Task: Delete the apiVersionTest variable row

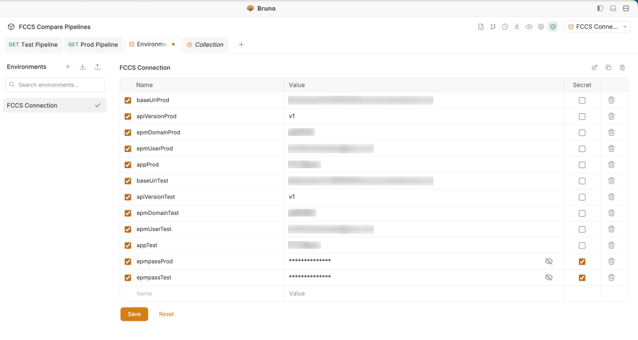Action: [x=611, y=197]
